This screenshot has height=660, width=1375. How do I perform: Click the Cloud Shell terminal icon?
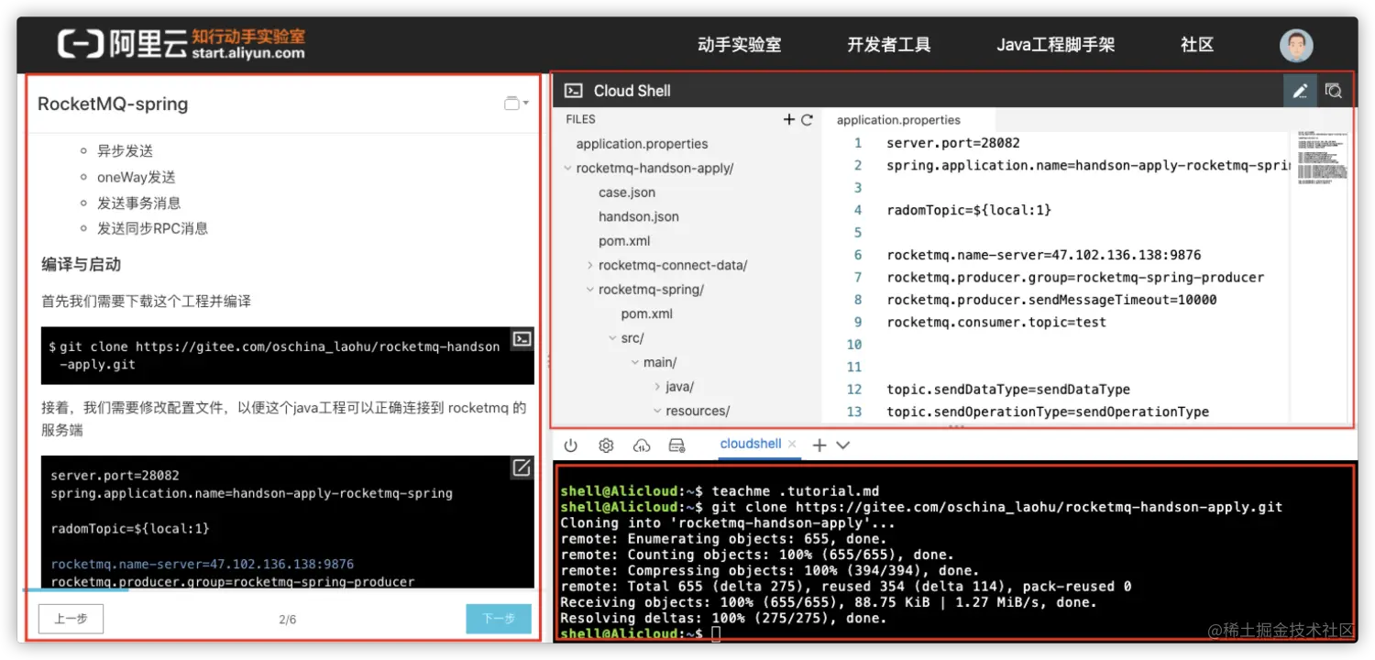coord(574,91)
